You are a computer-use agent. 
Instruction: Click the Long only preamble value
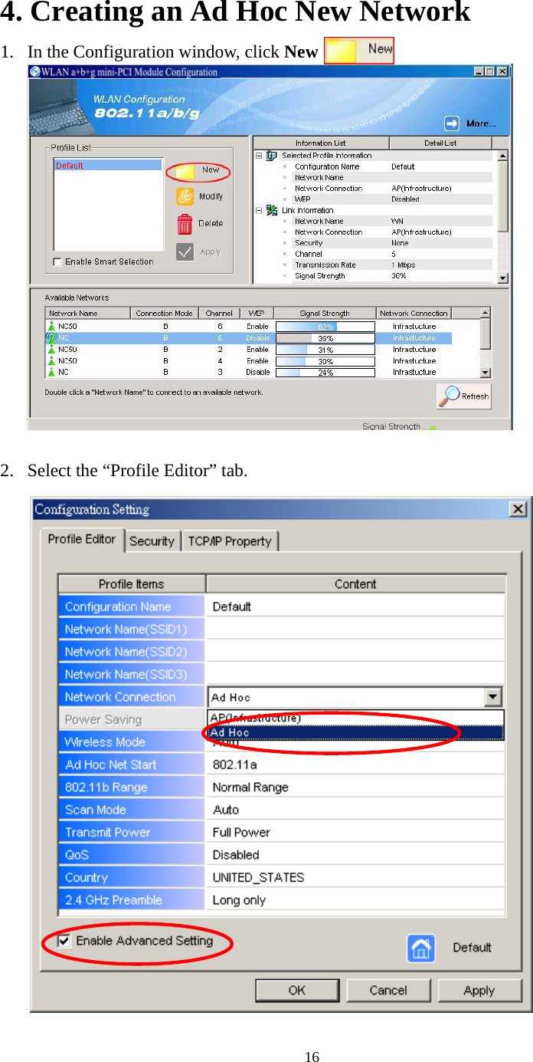point(239,900)
